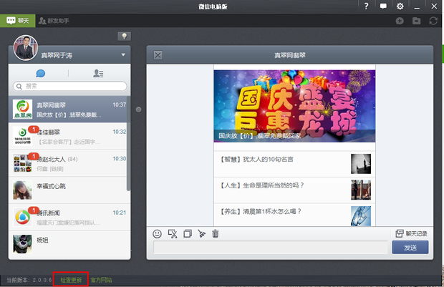Click the 检查更新 link
The image size is (444, 287).
[71, 280]
